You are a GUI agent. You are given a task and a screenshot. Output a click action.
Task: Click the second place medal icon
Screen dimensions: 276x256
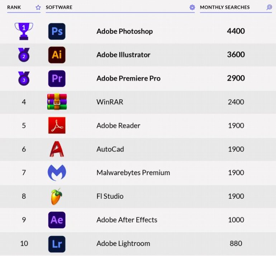click(x=24, y=55)
